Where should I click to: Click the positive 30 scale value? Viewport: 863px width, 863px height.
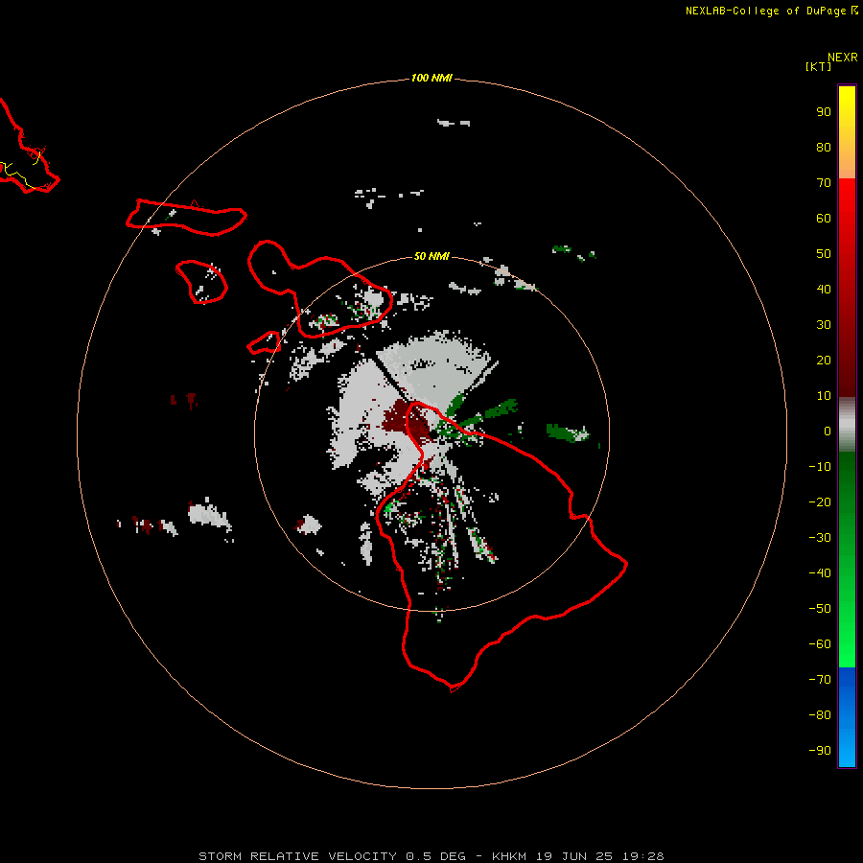(x=824, y=325)
